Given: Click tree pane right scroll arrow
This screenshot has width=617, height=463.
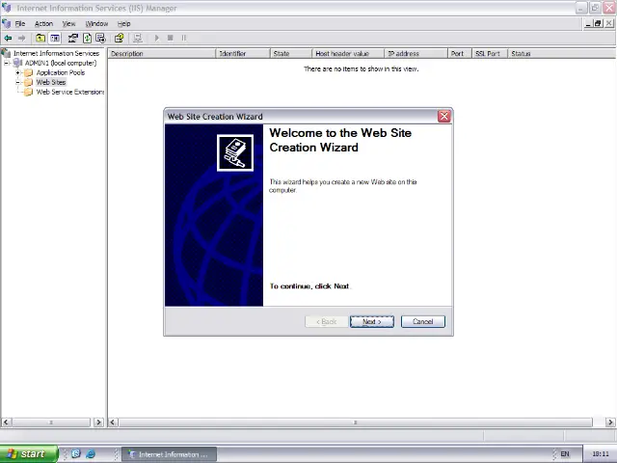Looking at the screenshot, I should [98, 422].
